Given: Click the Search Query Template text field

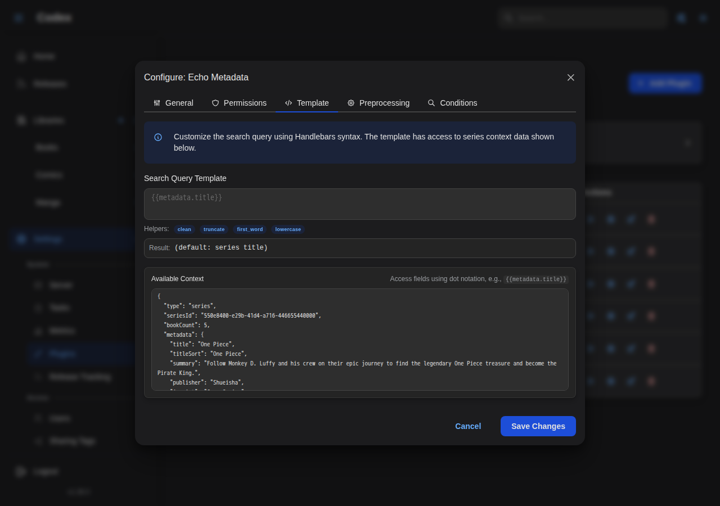Looking at the screenshot, I should pyautogui.click(x=360, y=204).
